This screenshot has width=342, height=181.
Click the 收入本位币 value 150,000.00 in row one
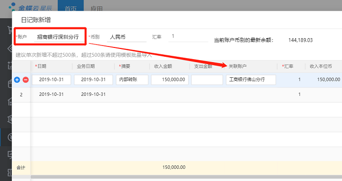coord(328,80)
